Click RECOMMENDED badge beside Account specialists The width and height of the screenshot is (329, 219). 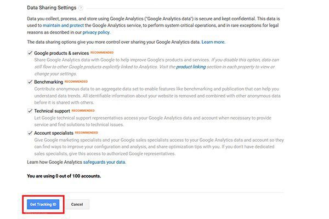point(87,132)
